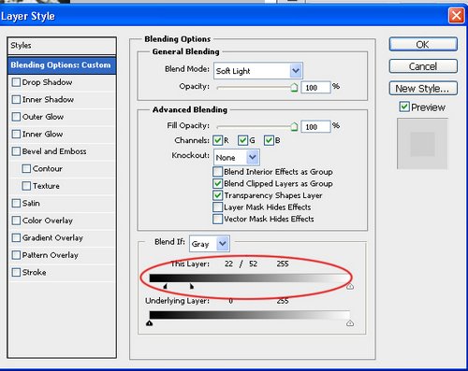The image size is (468, 371).
Task: Open the Blend Mode dropdown
Action: coord(258,71)
